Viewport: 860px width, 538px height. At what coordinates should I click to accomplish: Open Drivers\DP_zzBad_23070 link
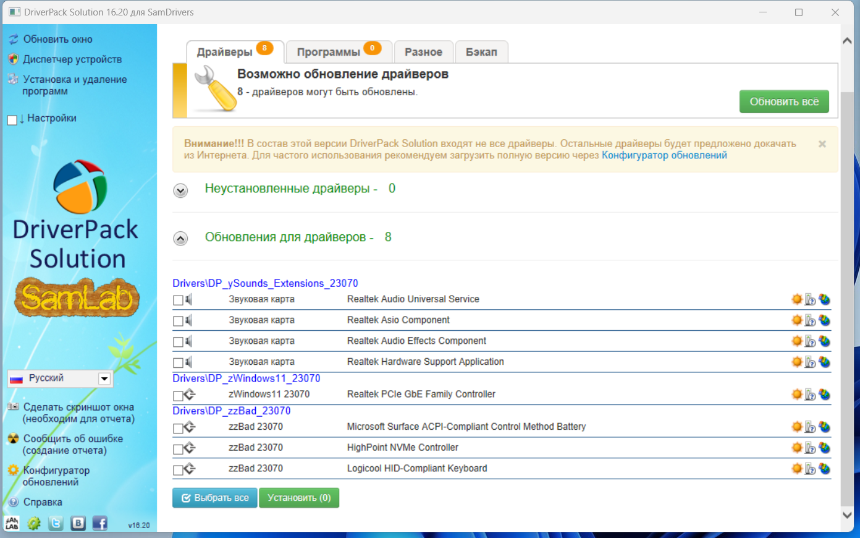[x=232, y=411]
